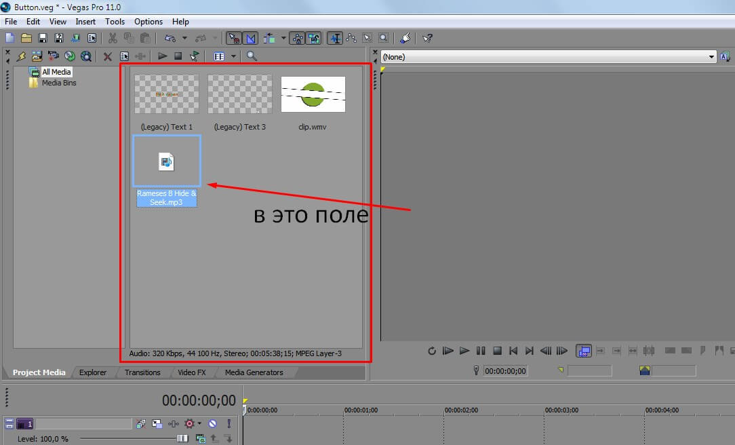
Task: Select the Rameses B Hide & Seek.mp3 item
Action: 167,171
